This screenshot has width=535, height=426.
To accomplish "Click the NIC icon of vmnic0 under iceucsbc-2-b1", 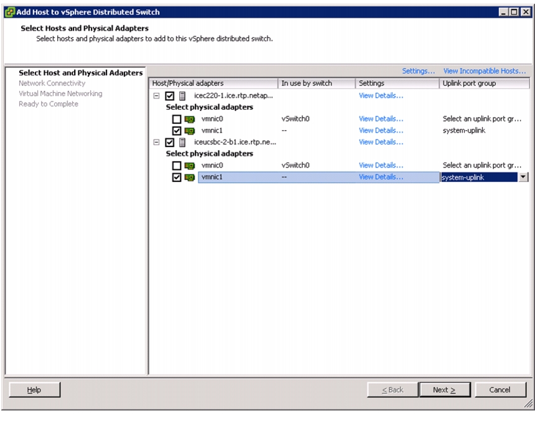I will tap(190, 166).
